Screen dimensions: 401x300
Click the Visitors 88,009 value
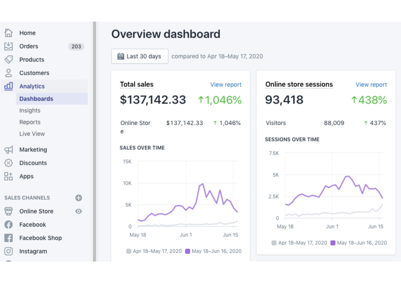tap(334, 123)
